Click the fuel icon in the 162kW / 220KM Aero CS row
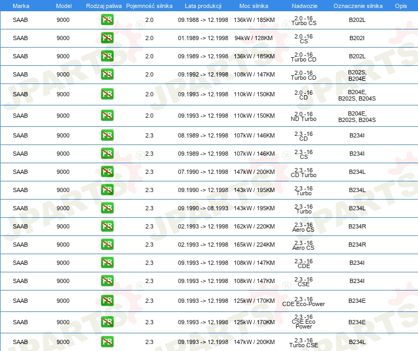Screen dimensions: 418x351 [107, 226]
